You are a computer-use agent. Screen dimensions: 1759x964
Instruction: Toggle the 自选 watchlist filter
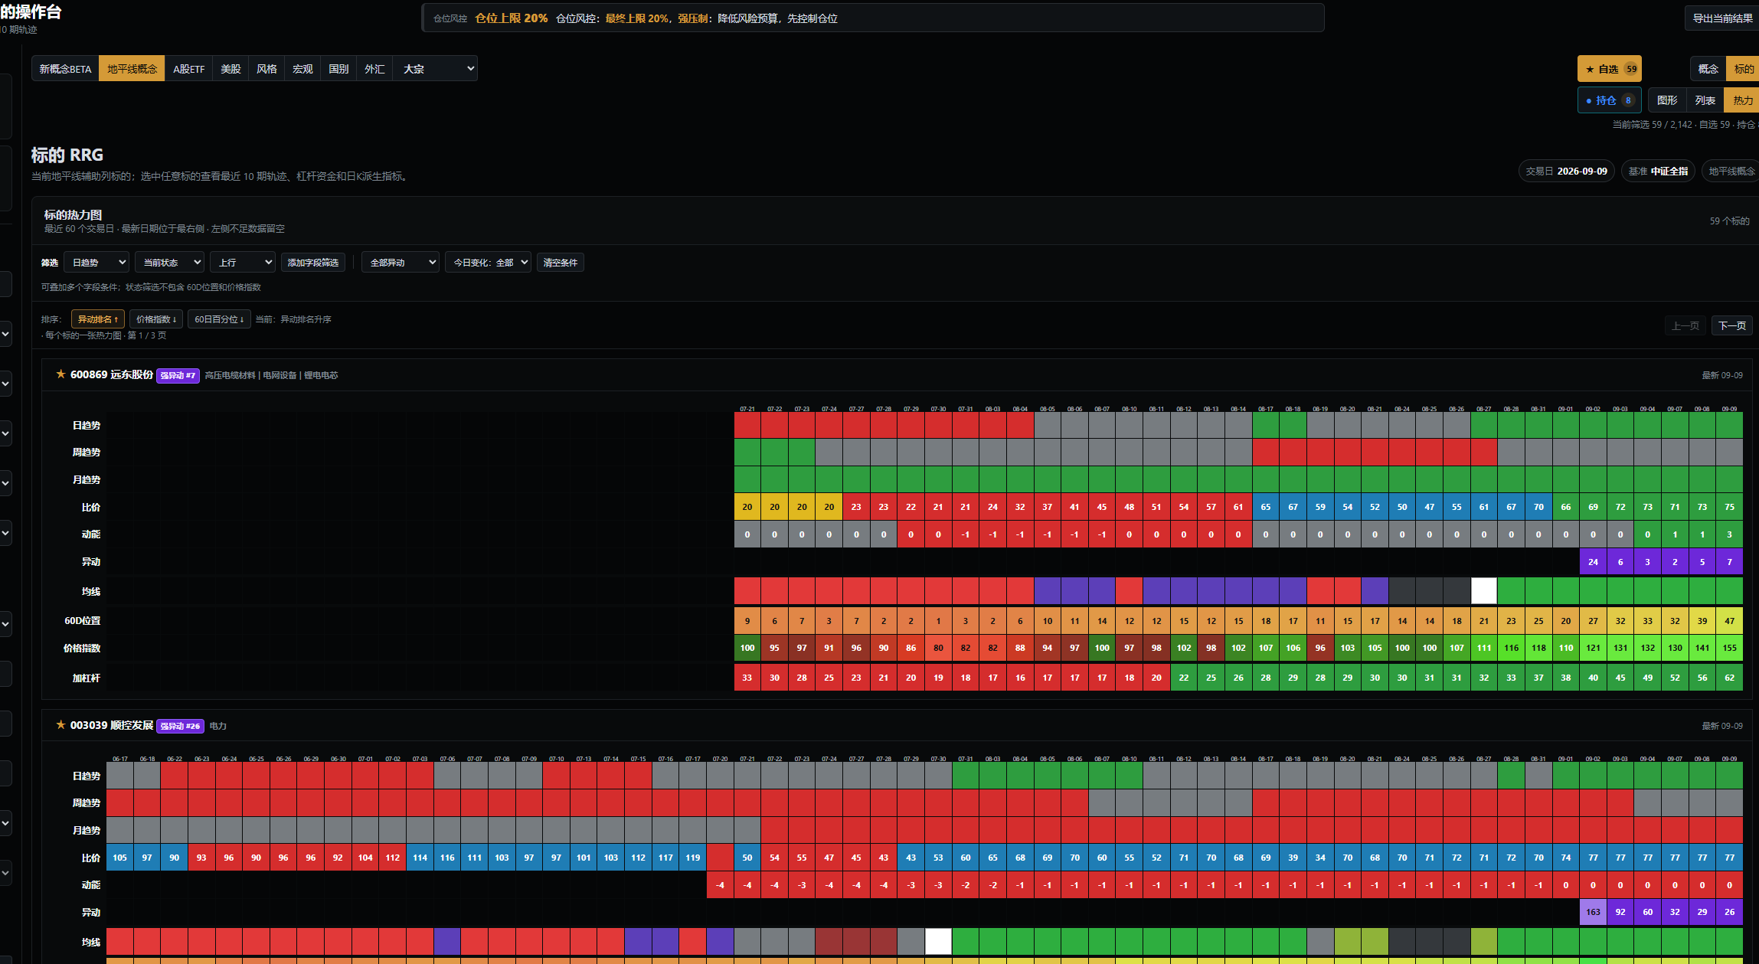point(1609,69)
